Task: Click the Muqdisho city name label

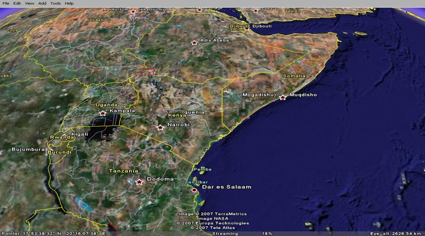Action: (303, 95)
